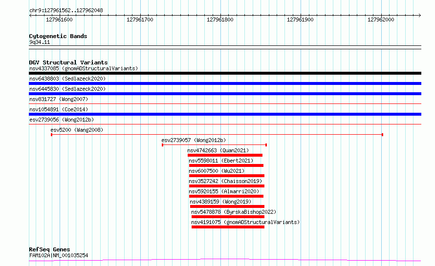
Task: Open nsv5598011 (Ebert2021) variant label
Action: (x=221, y=161)
